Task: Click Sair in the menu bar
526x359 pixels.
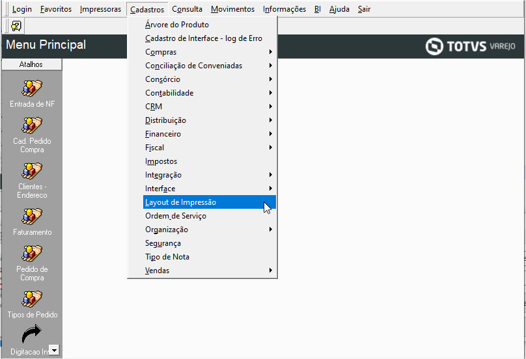Action: click(364, 9)
